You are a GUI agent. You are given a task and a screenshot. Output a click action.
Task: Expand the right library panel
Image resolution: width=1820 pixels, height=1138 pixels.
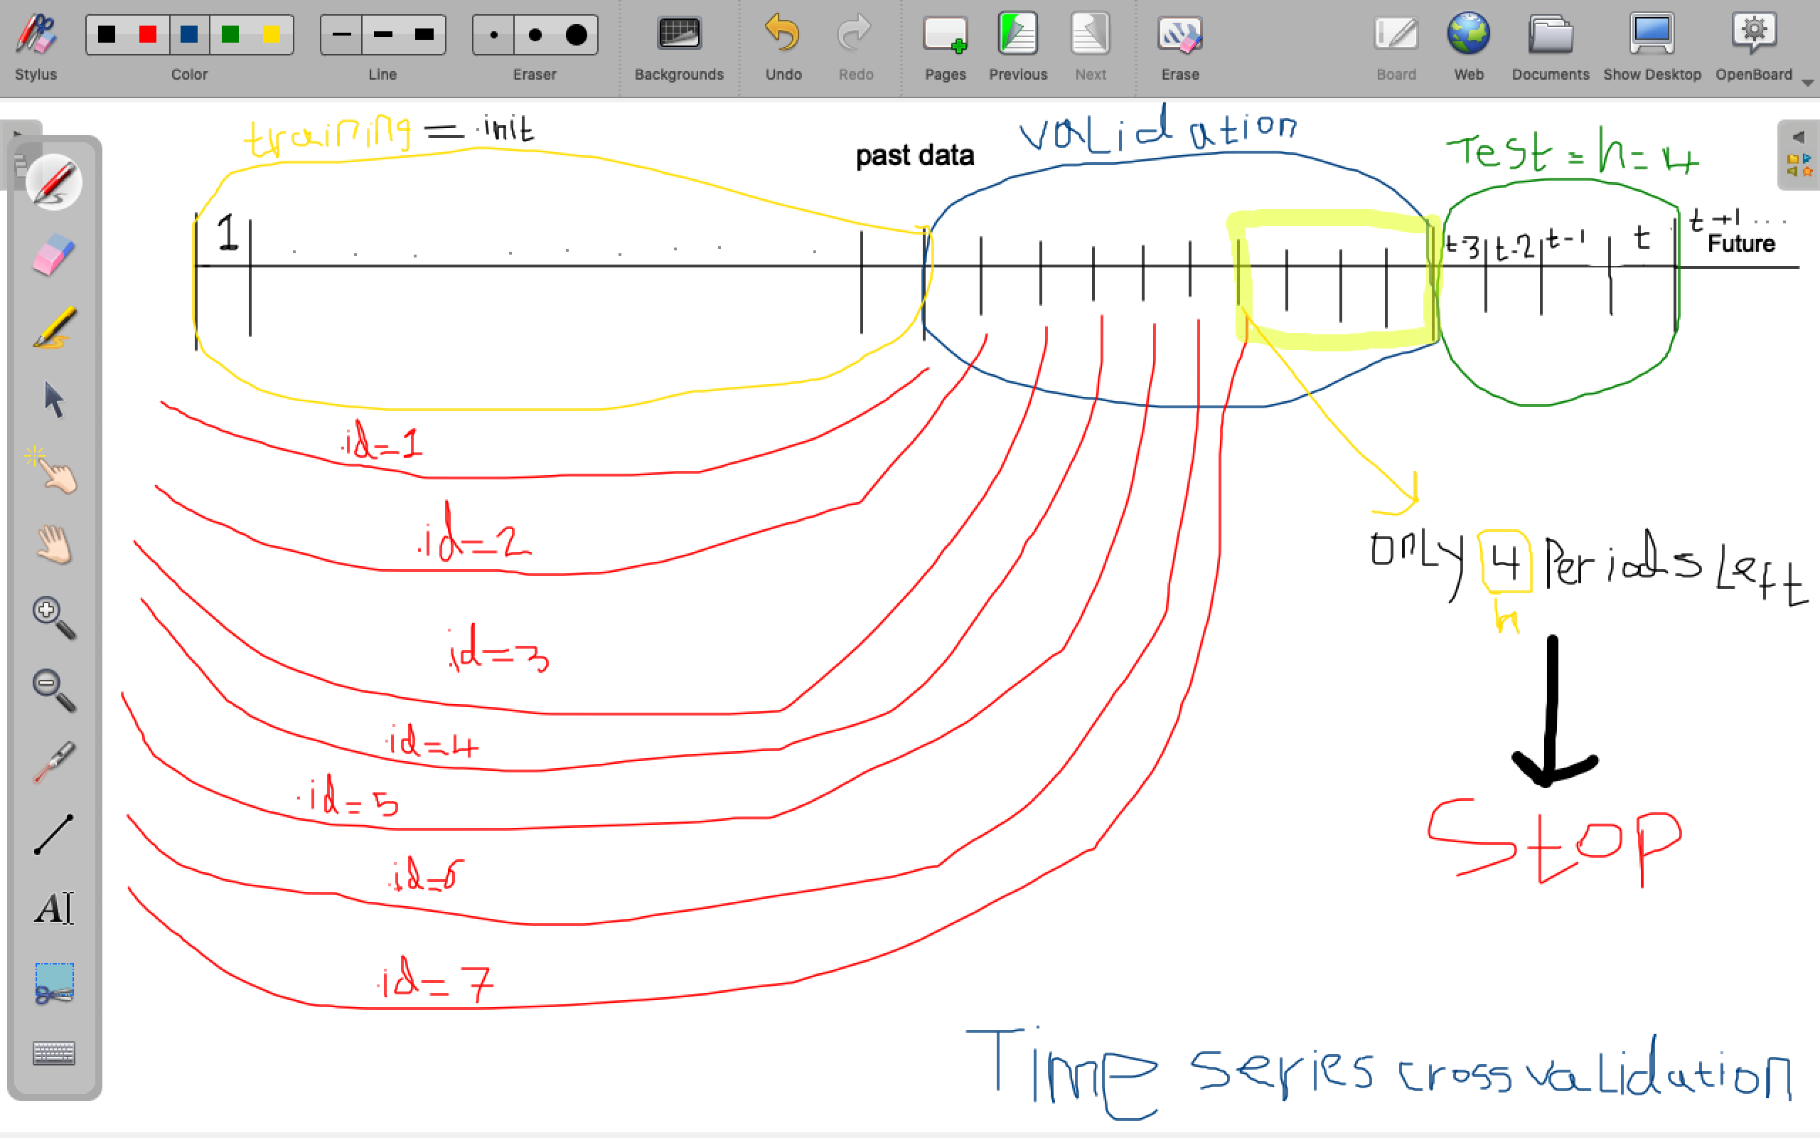point(1798,155)
